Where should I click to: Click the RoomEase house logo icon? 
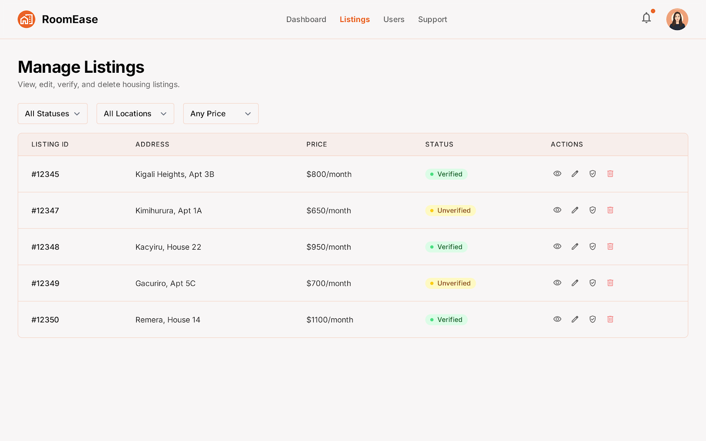coord(26,19)
